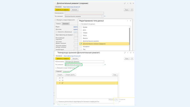Image resolution: width=190 pixels, height=107 pixels.
Task: Select the Главное tab in Температура хранения
Action: 59,72
